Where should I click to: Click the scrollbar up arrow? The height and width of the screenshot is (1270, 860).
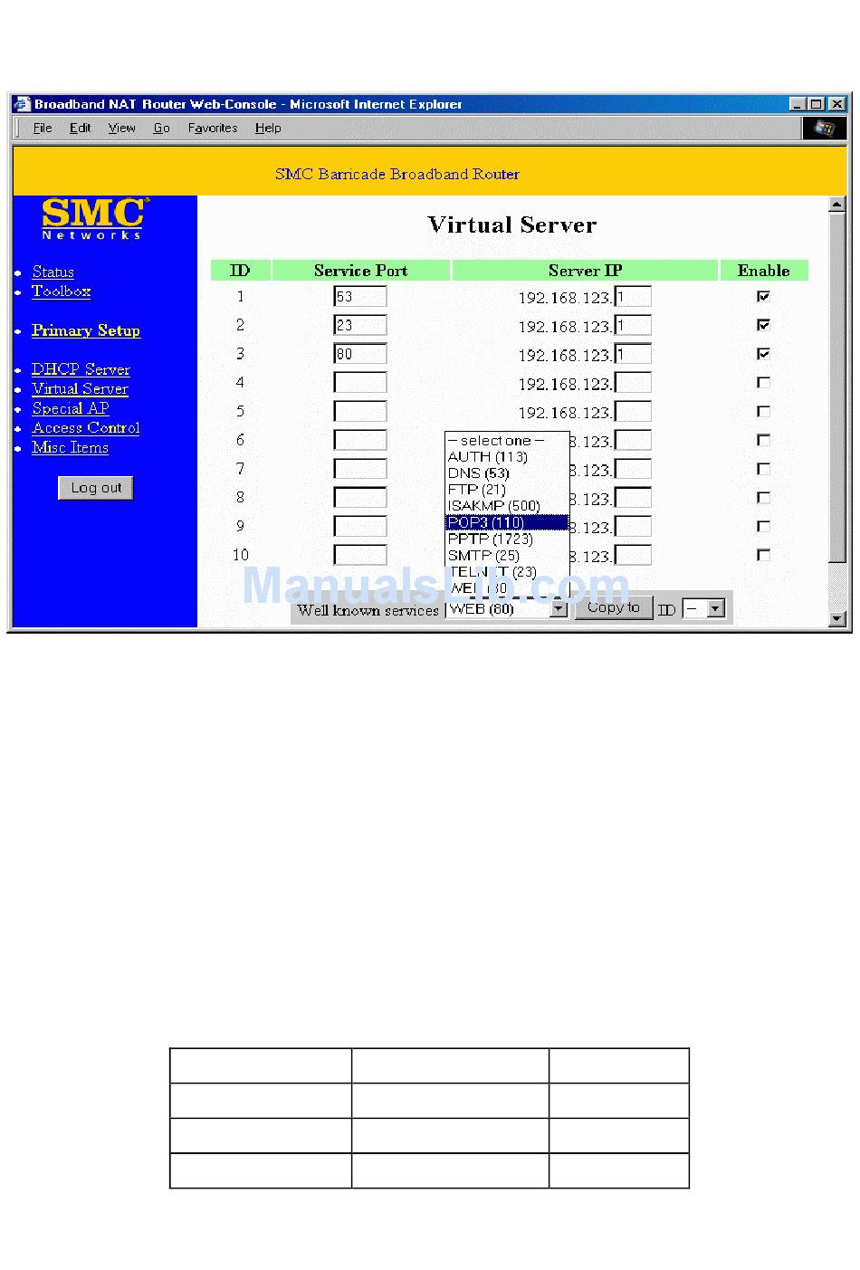point(837,204)
